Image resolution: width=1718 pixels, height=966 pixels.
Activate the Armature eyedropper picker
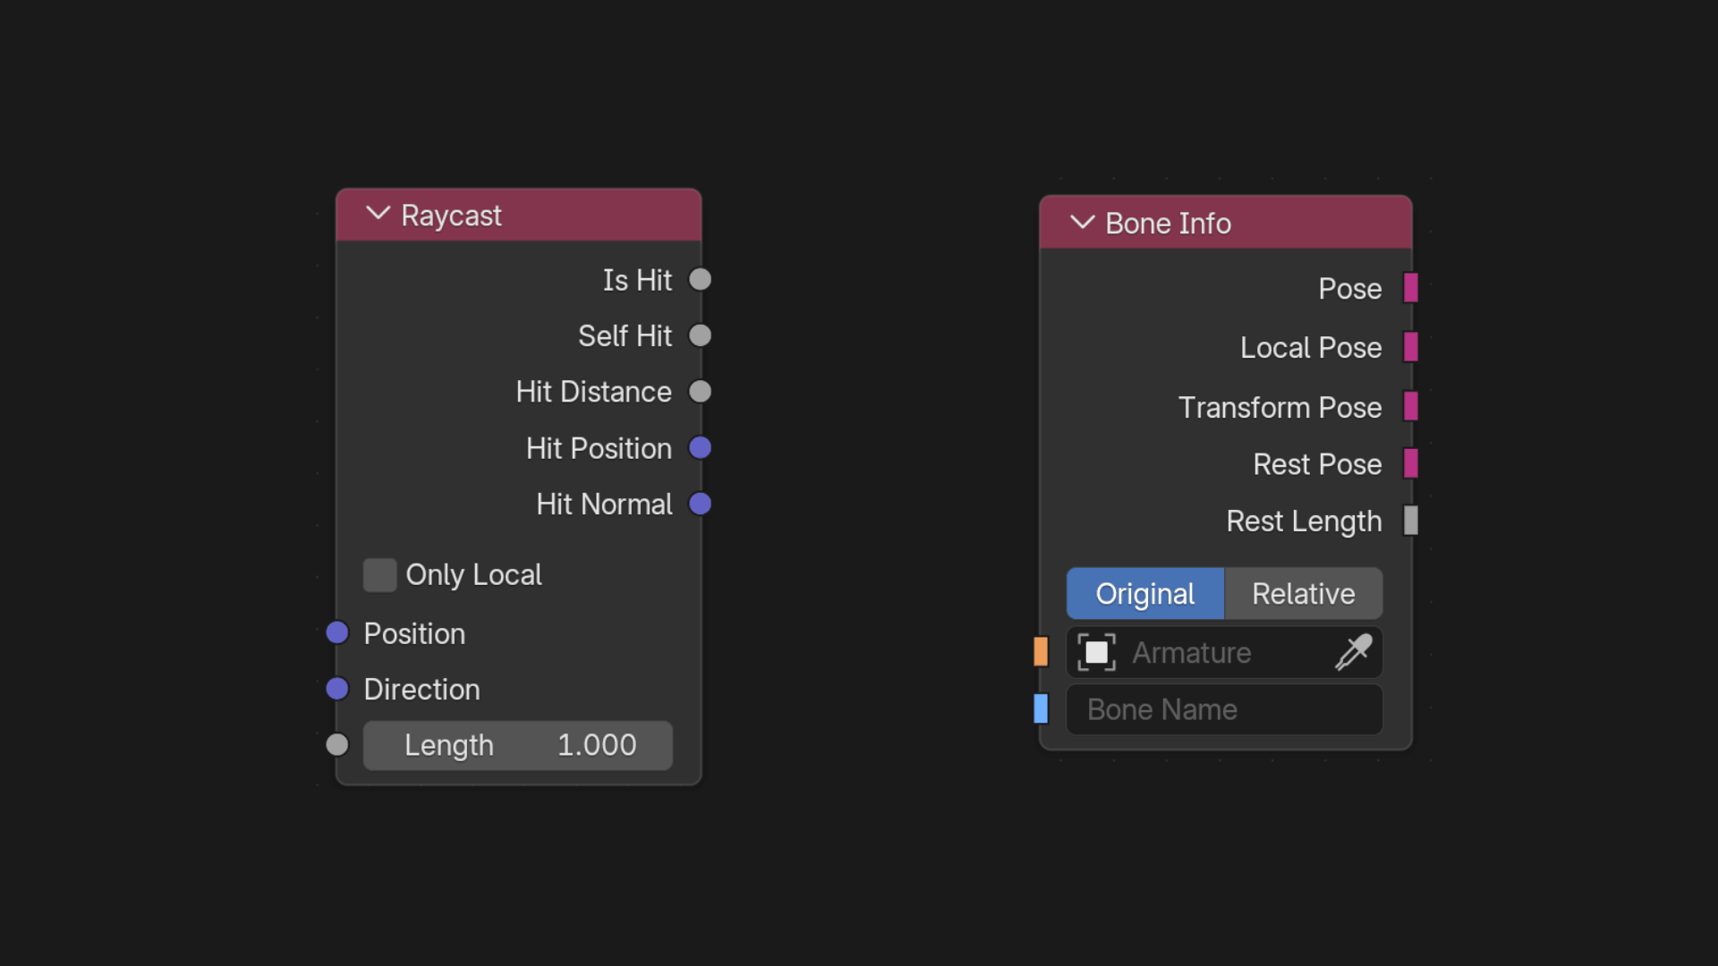[1354, 652]
